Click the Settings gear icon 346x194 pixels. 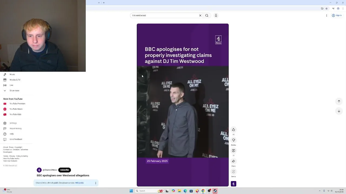coord(5,123)
